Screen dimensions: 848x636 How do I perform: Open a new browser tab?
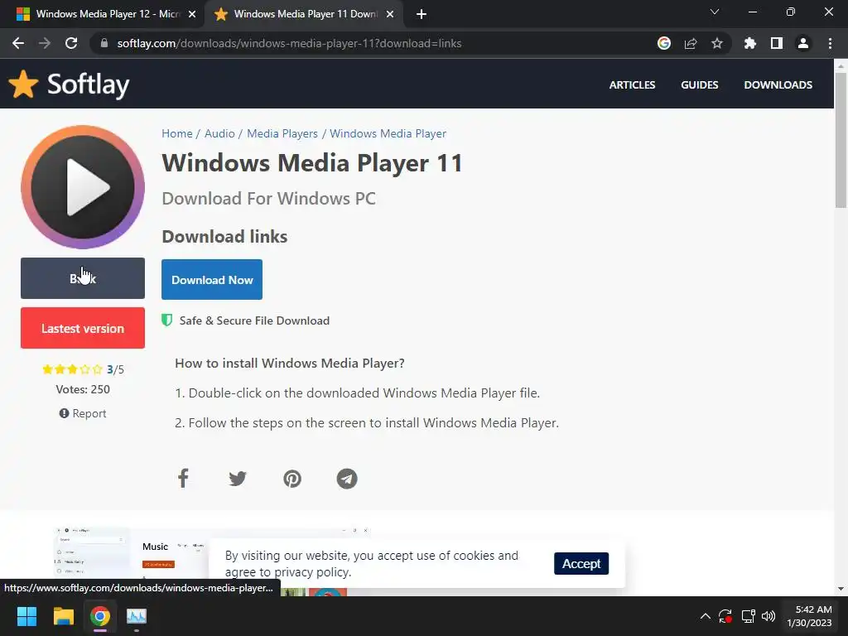pos(422,14)
